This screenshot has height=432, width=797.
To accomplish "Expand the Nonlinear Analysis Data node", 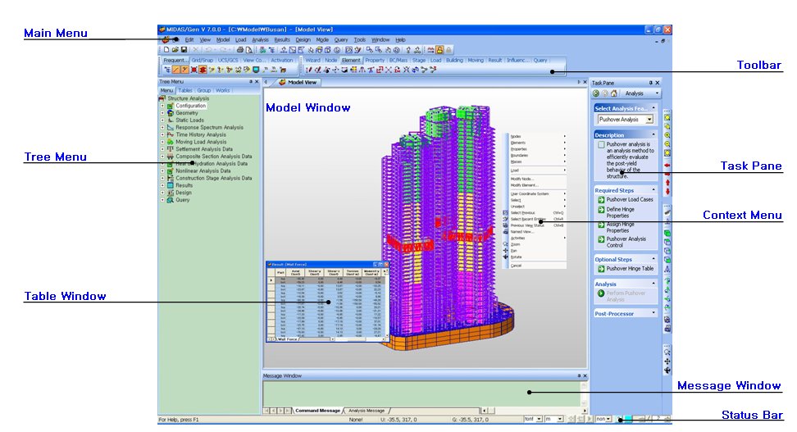I will pos(162,171).
